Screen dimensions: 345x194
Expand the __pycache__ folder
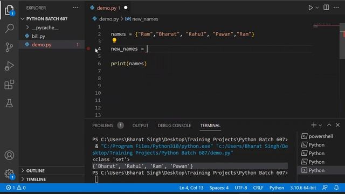pyautogui.click(x=45, y=27)
